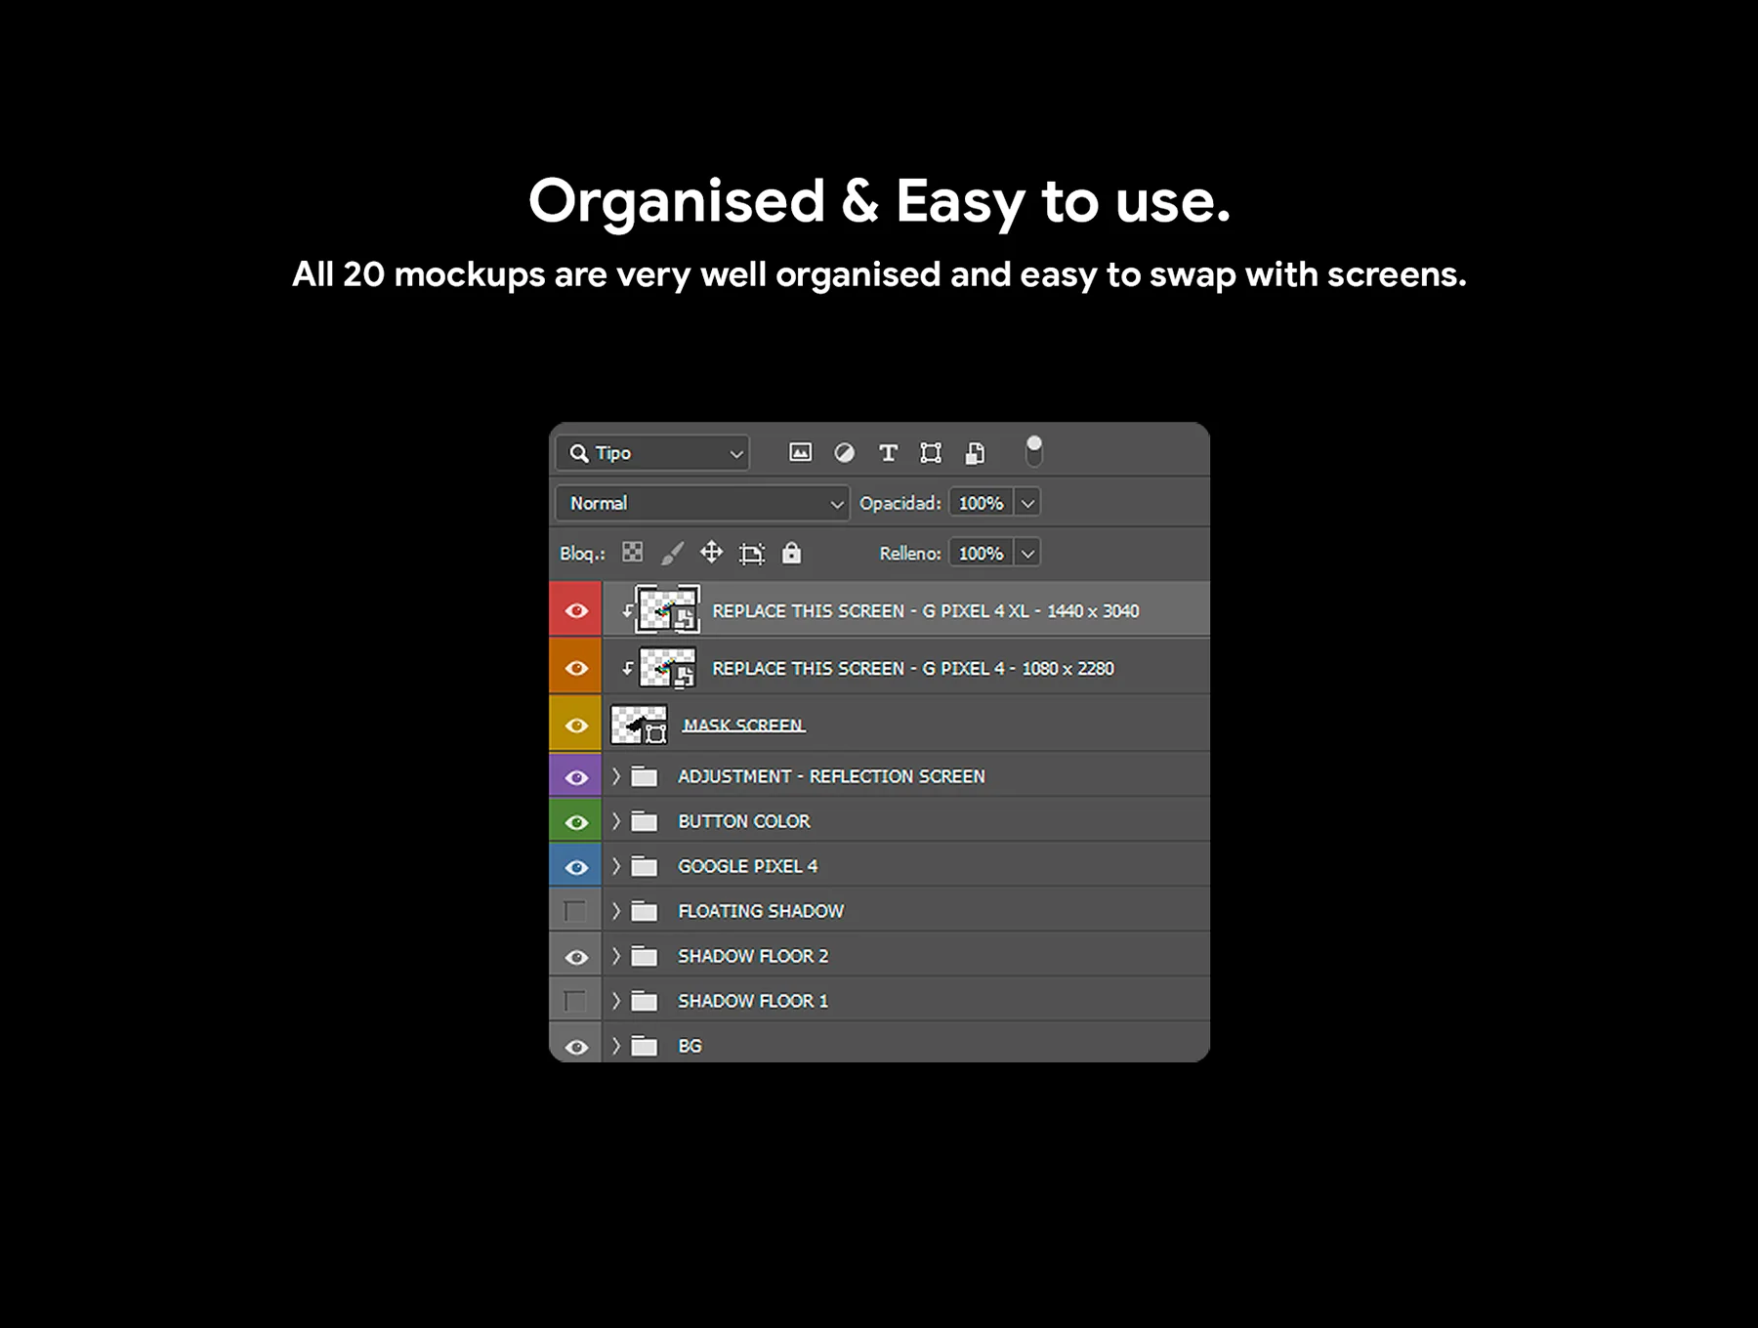Click the Opacidad 100% value field
The width and height of the screenshot is (1758, 1328).
click(x=982, y=503)
